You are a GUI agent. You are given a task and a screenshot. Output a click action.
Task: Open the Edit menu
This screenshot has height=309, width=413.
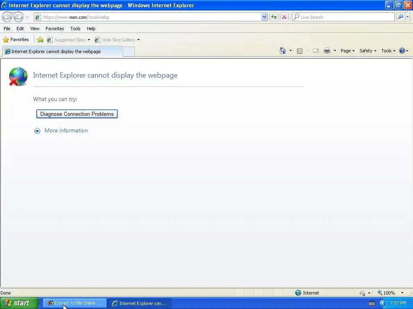click(20, 29)
